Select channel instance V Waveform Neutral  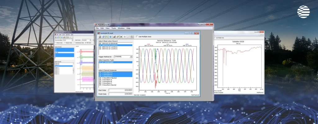116,78
